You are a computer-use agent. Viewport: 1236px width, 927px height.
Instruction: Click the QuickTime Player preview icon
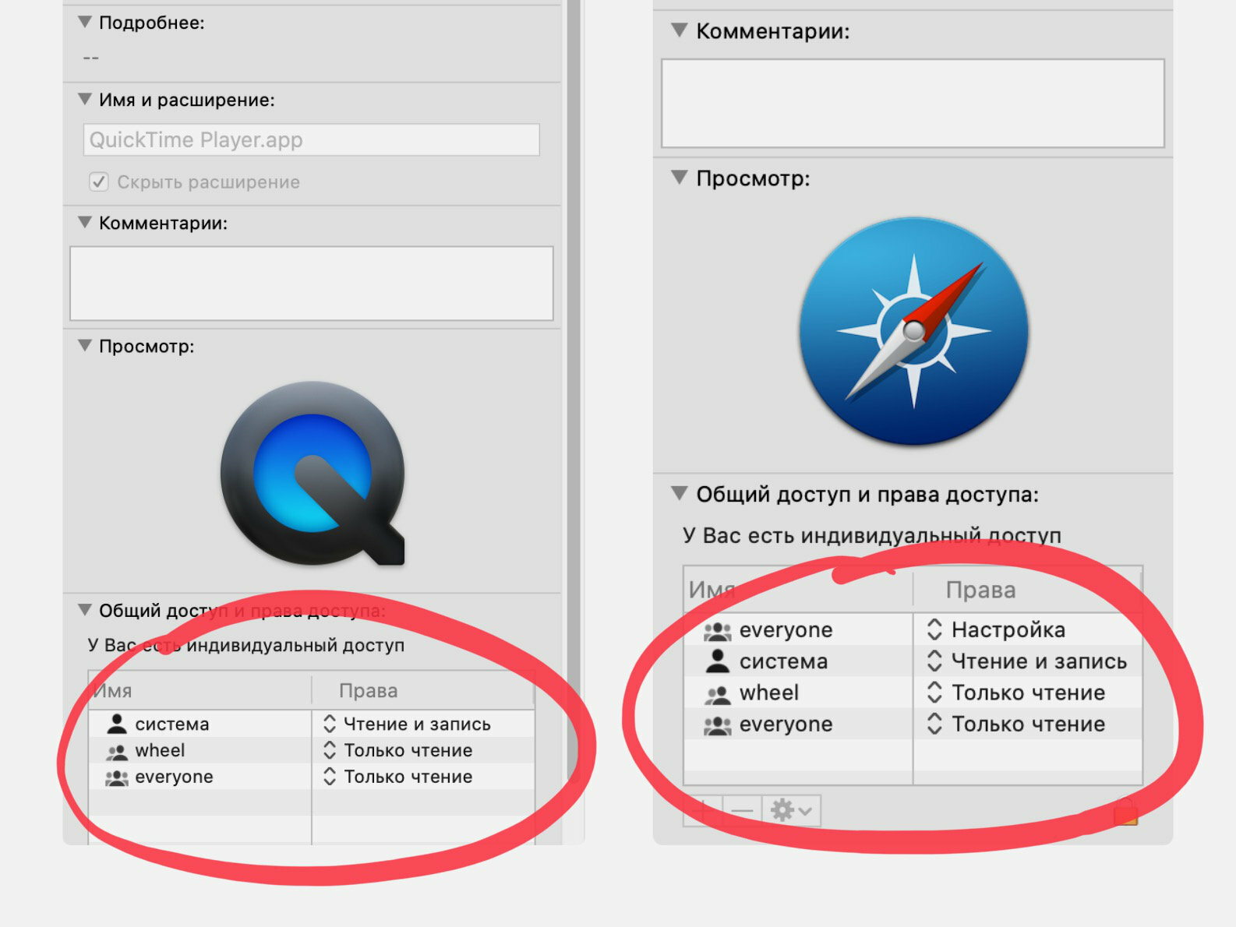coord(313,473)
